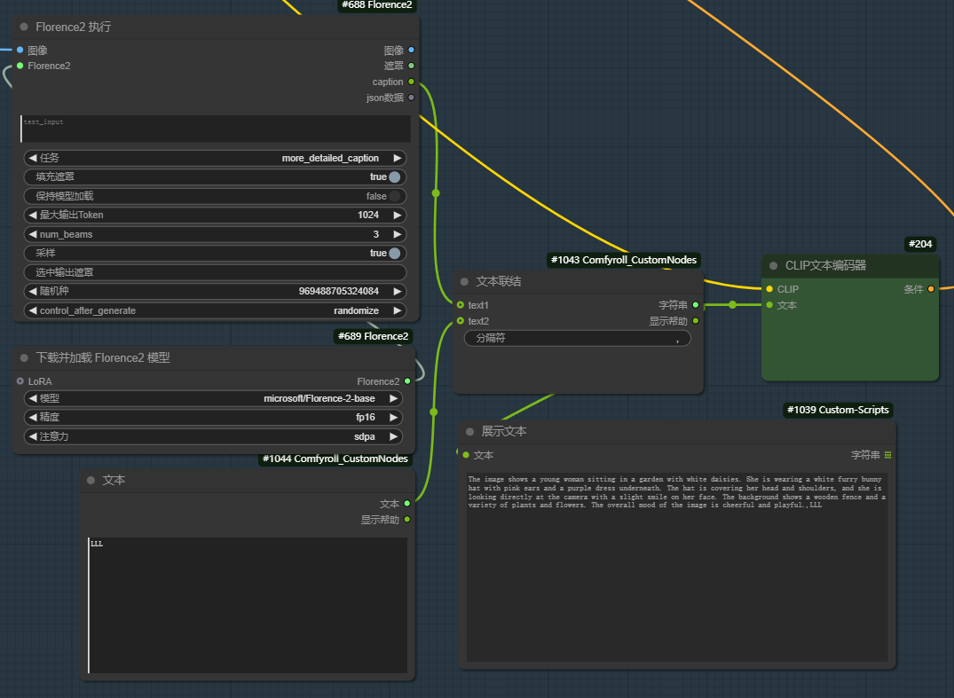Click the text1 input port on 文本联结

[460, 305]
